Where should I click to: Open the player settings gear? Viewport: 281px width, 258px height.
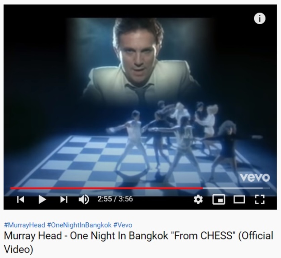point(198,199)
